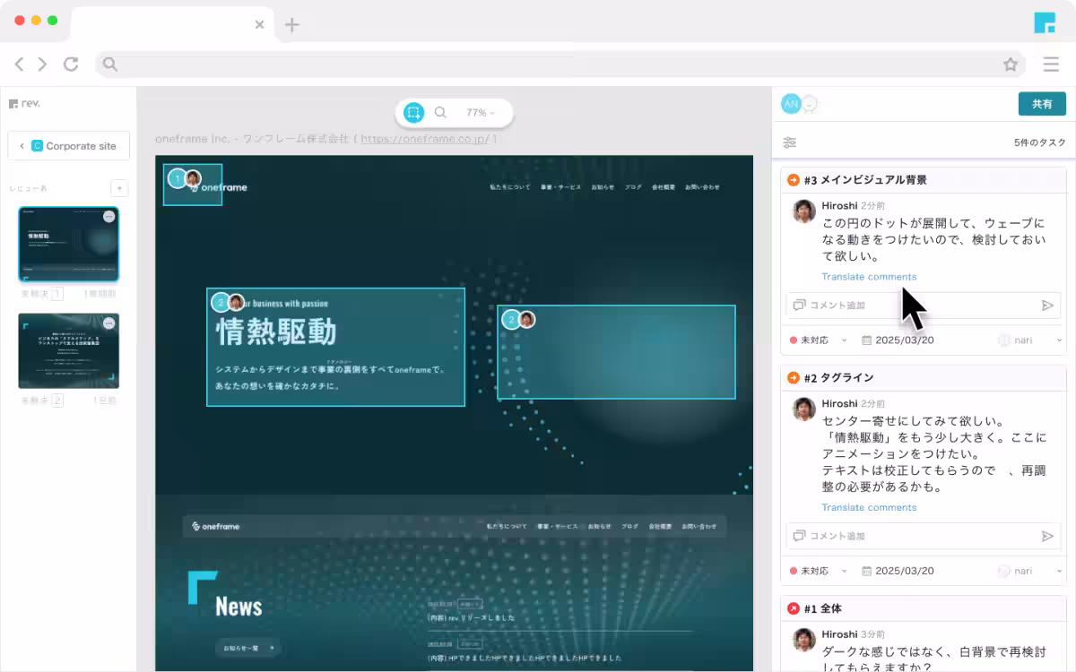Click Translate comments under task #3
This screenshot has width=1076, height=672.
(x=869, y=277)
